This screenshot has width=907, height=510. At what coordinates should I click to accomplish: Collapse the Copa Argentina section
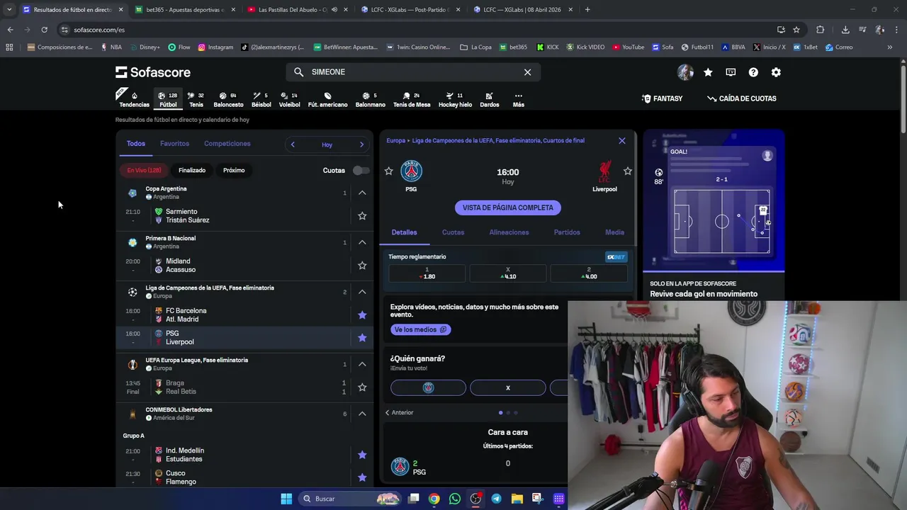362,193
